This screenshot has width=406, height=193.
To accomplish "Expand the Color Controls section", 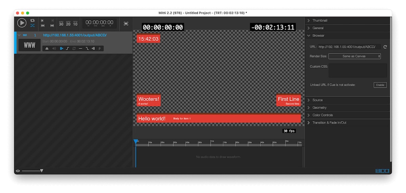I will point(322,115).
